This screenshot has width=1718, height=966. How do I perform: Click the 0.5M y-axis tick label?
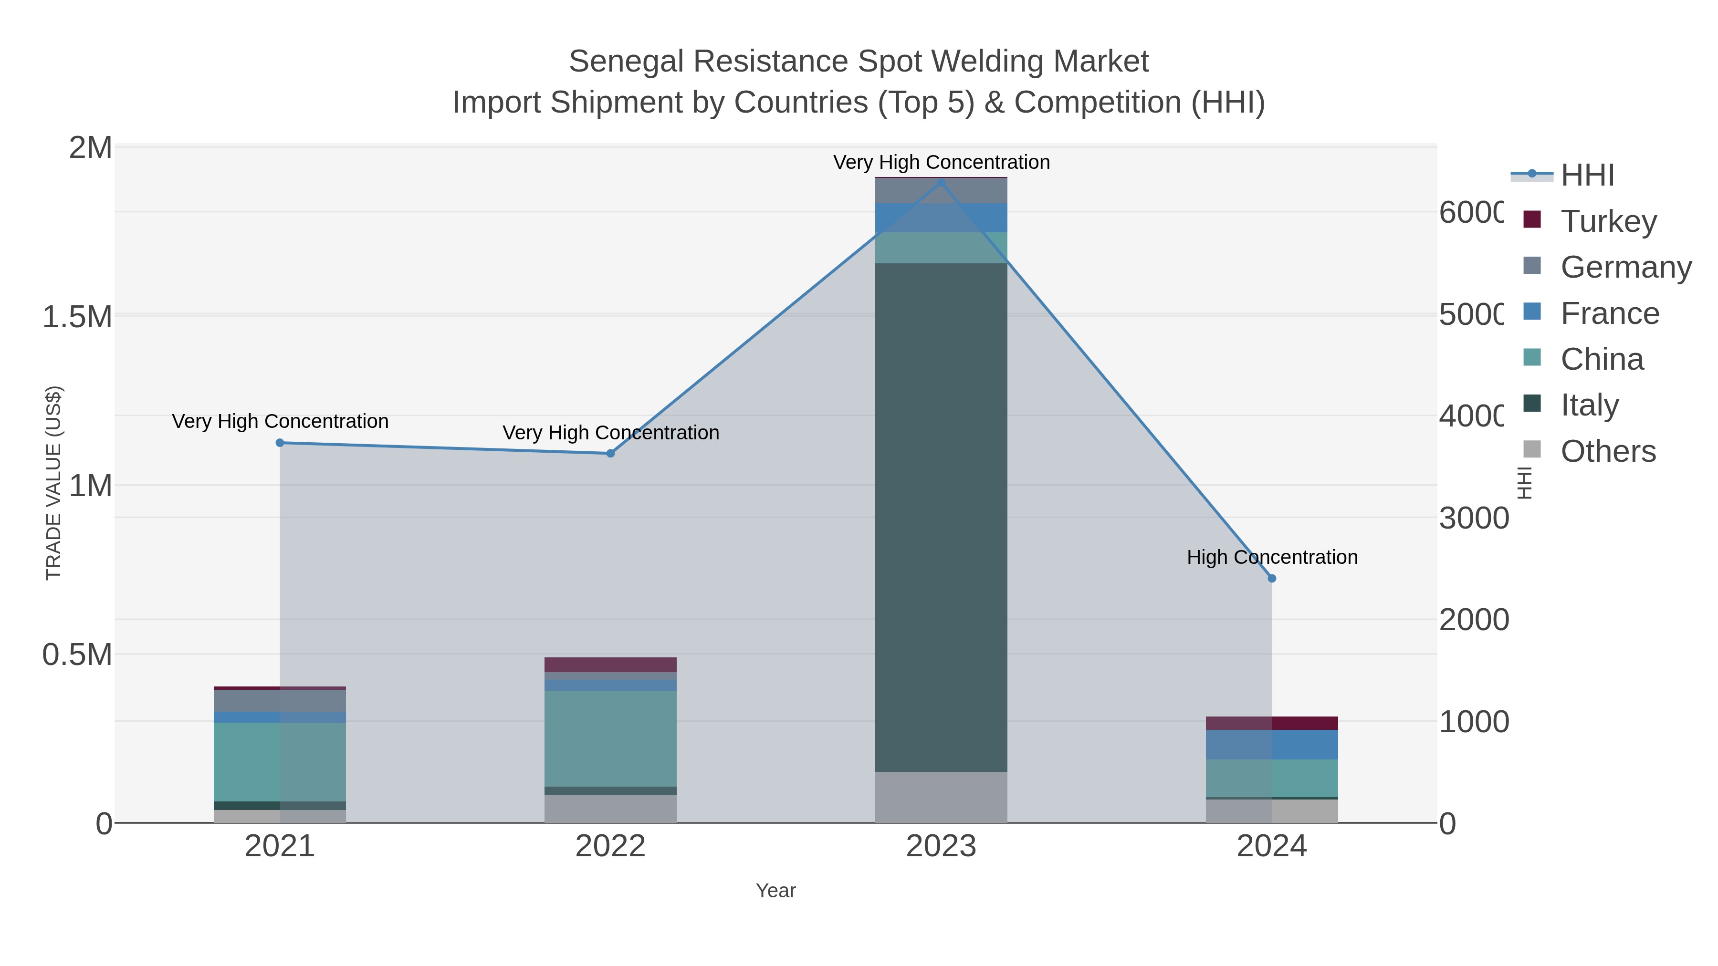[x=77, y=654]
